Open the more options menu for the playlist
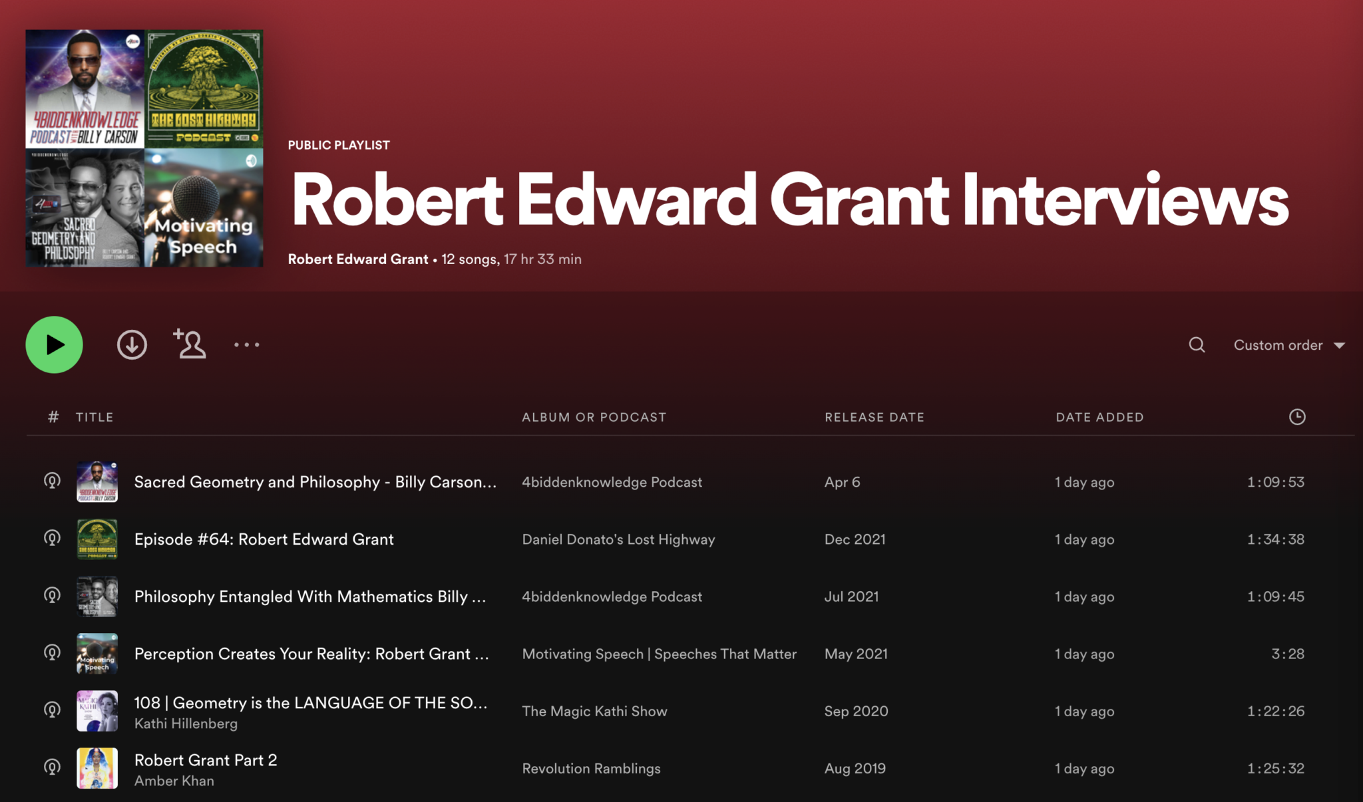This screenshot has height=802, width=1363. click(x=247, y=344)
